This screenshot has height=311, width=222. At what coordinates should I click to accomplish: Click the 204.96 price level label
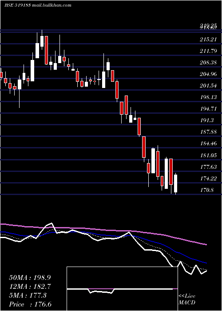208,74
